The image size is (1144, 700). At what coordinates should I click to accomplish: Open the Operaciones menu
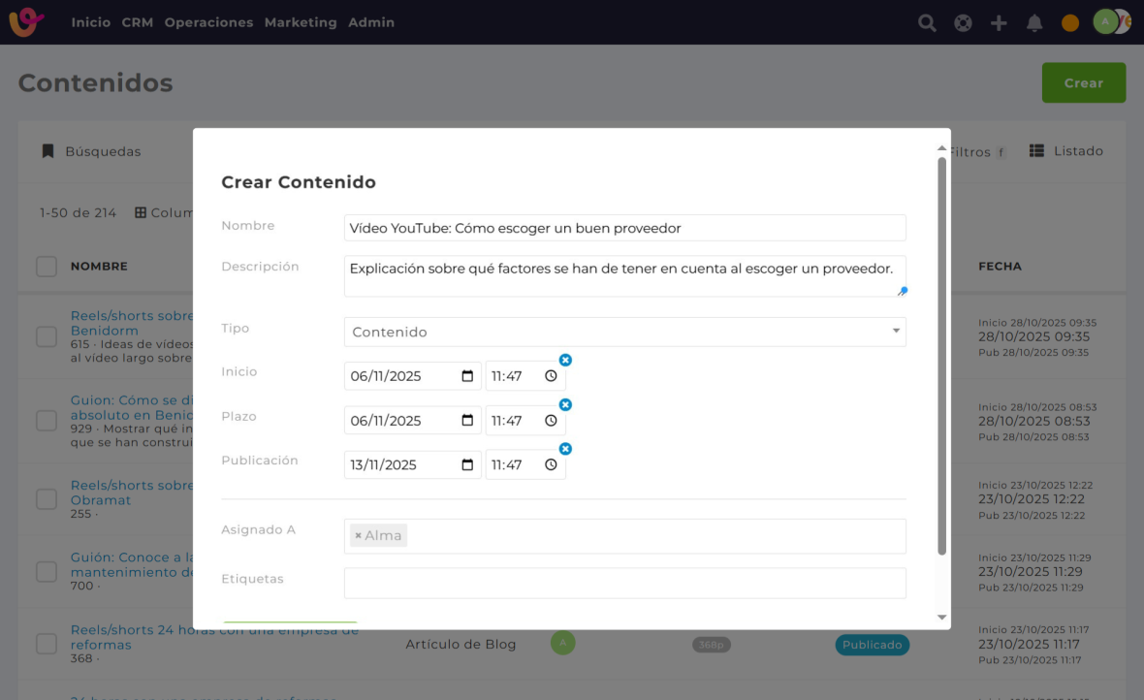coord(208,22)
